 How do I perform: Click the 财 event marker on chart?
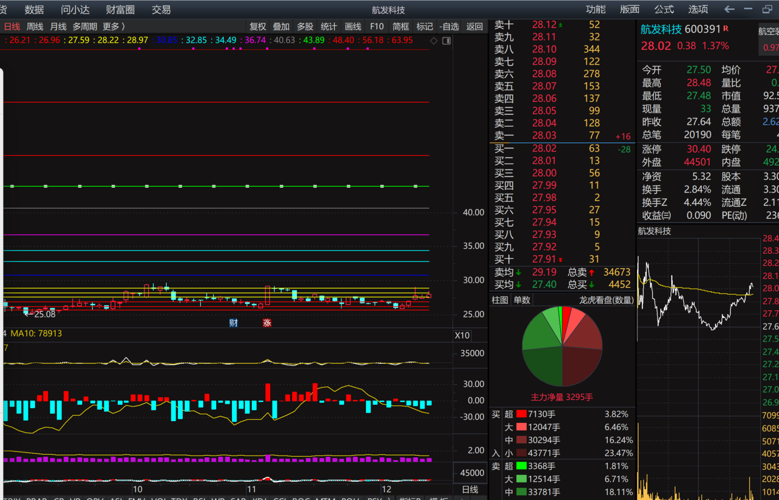pos(234,323)
